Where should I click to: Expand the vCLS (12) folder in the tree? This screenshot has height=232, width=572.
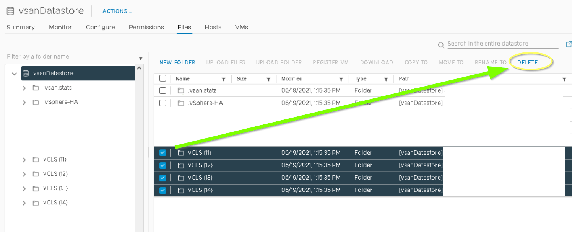24,174
